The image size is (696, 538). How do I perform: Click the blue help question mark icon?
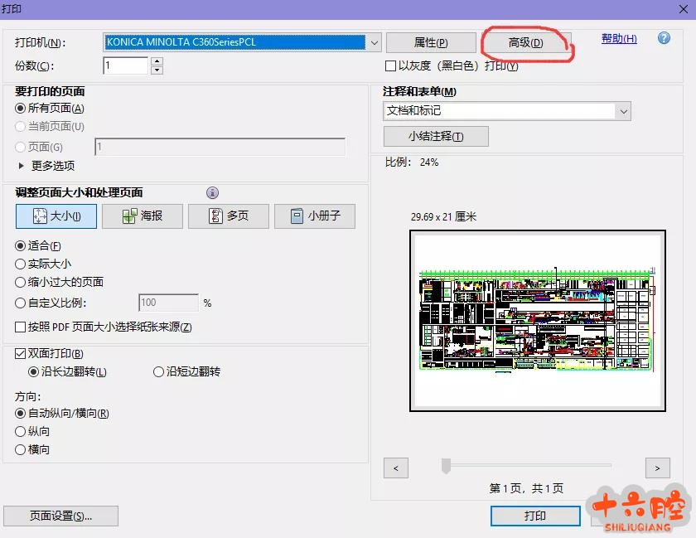point(664,38)
